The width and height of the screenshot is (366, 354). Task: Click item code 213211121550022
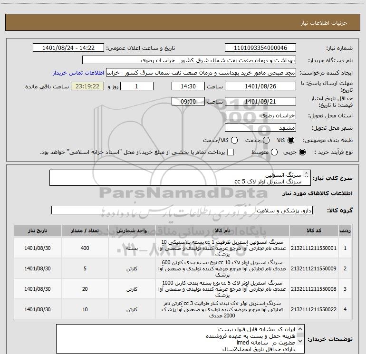(x=314, y=309)
